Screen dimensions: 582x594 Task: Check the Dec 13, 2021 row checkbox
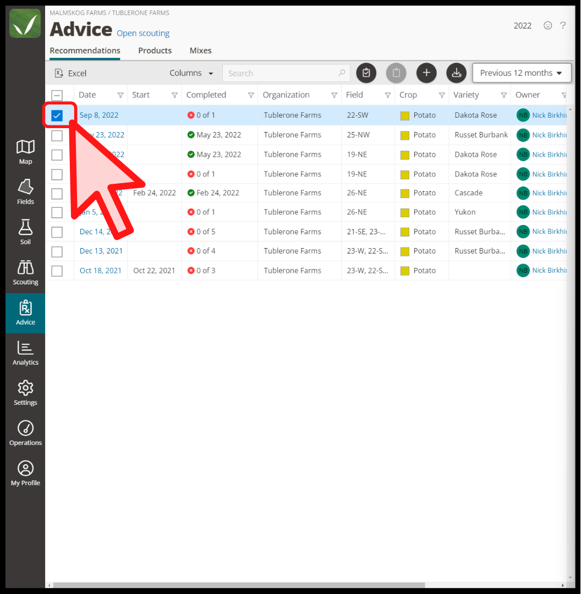(57, 251)
